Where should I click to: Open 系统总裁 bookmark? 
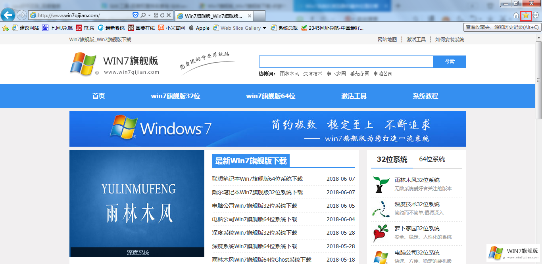pos(284,28)
